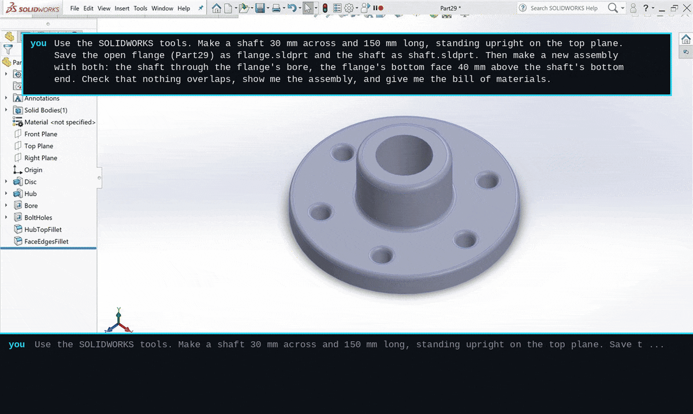693x414 pixels.
Task: Open the Open-file dropdown arrow
Action: [x=252, y=8]
